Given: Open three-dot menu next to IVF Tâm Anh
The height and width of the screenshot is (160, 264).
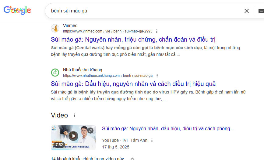Looking at the screenshot, I should pos(152,140).
